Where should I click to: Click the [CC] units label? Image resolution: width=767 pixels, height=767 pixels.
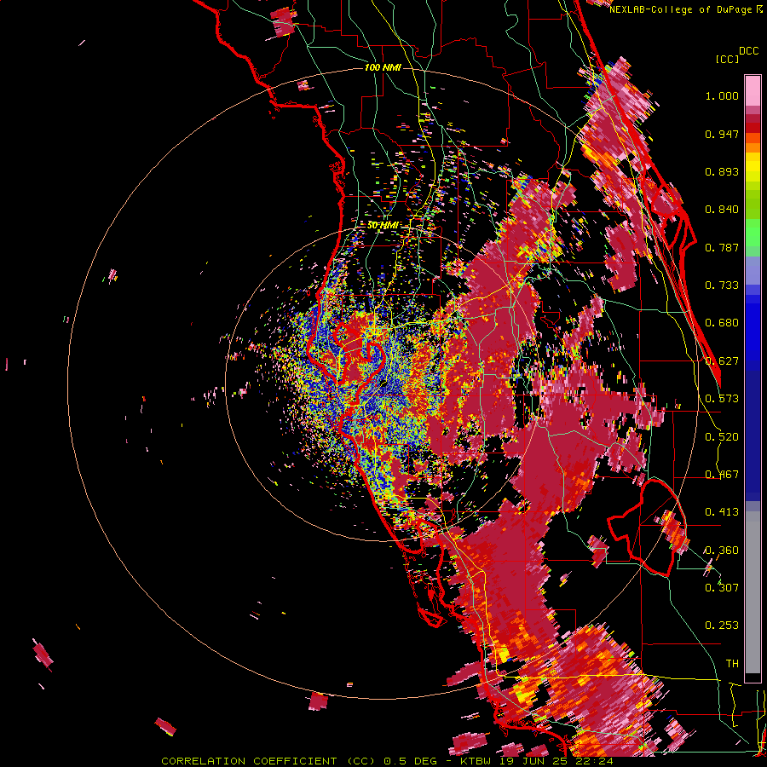727,59
